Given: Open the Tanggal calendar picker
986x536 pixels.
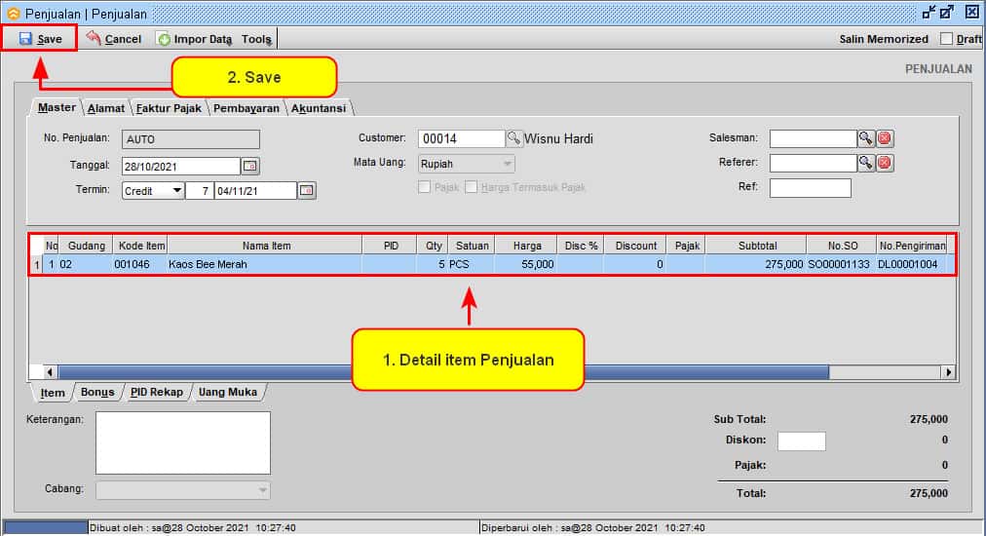Looking at the screenshot, I should [250, 166].
